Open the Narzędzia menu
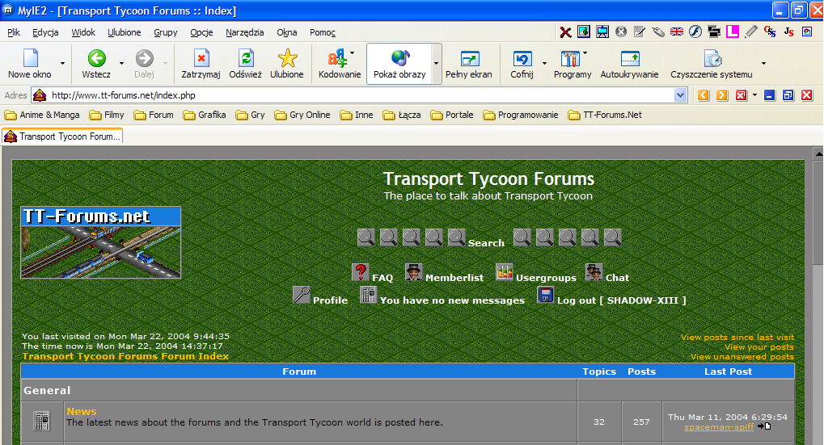The image size is (824, 445). (x=245, y=32)
